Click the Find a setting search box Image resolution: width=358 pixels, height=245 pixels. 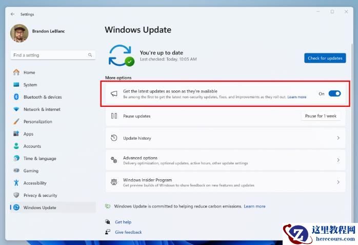tap(53, 55)
